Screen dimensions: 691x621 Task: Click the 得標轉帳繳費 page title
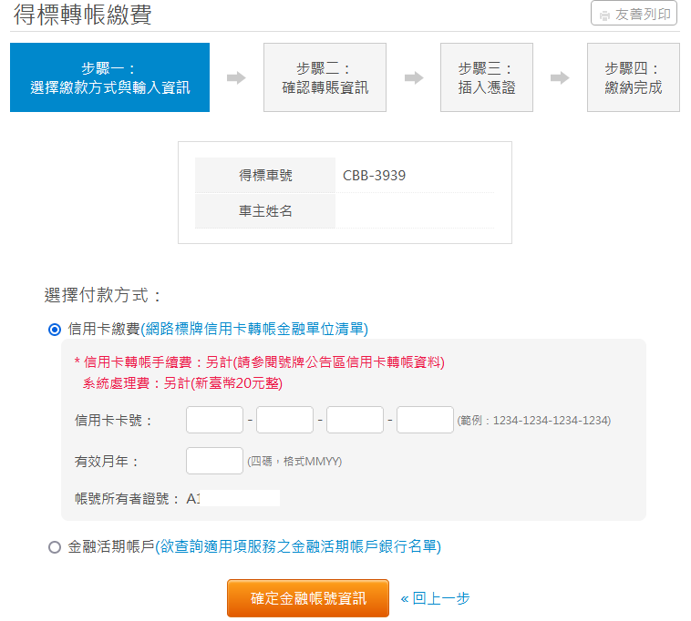pos(82,15)
